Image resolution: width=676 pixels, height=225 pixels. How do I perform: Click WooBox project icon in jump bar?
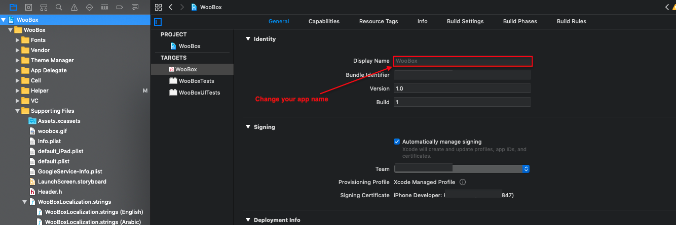pyautogui.click(x=194, y=7)
